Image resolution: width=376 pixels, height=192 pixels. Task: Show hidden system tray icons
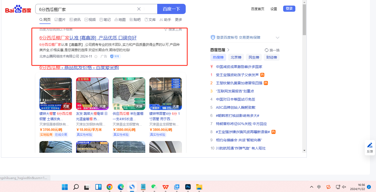point(311,187)
